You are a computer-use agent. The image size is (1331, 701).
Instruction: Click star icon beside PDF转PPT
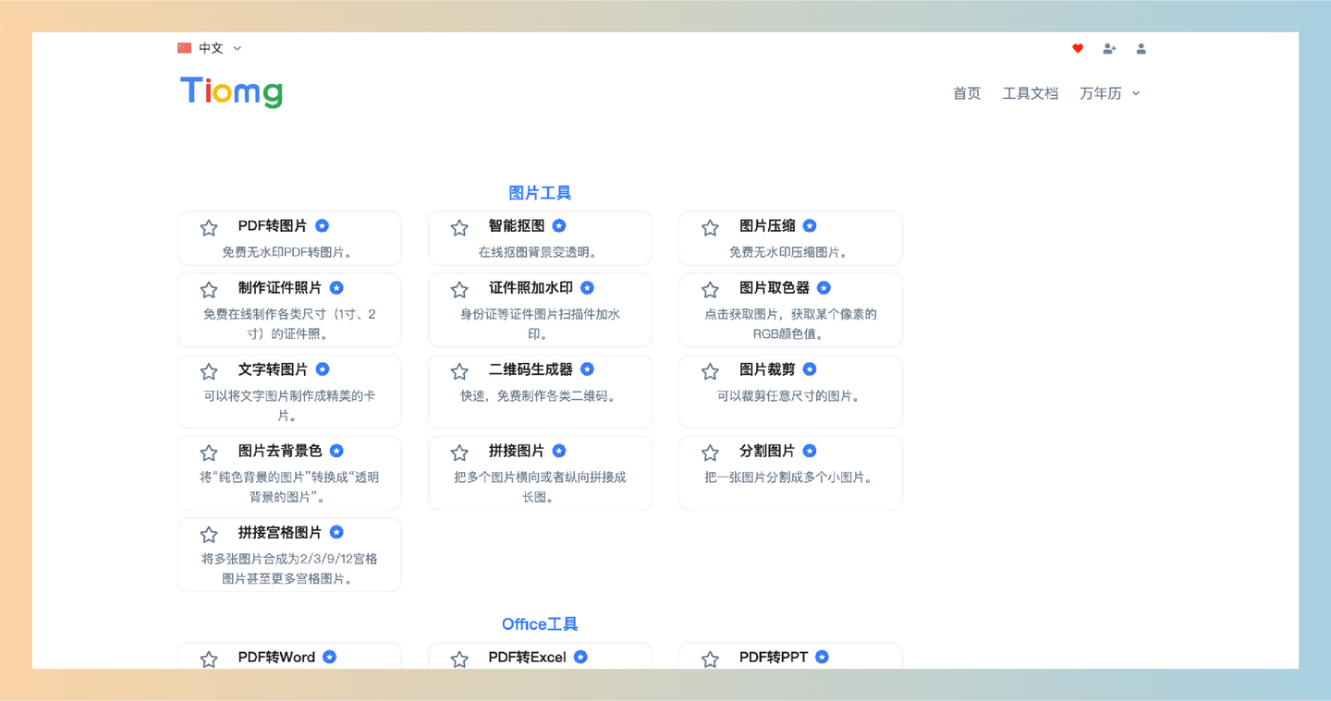tap(710, 659)
